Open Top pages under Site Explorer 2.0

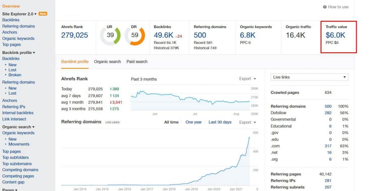click(12, 45)
